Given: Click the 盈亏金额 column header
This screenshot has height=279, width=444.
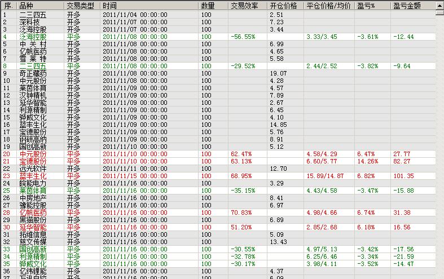Looking at the screenshot, I should pos(413,6).
